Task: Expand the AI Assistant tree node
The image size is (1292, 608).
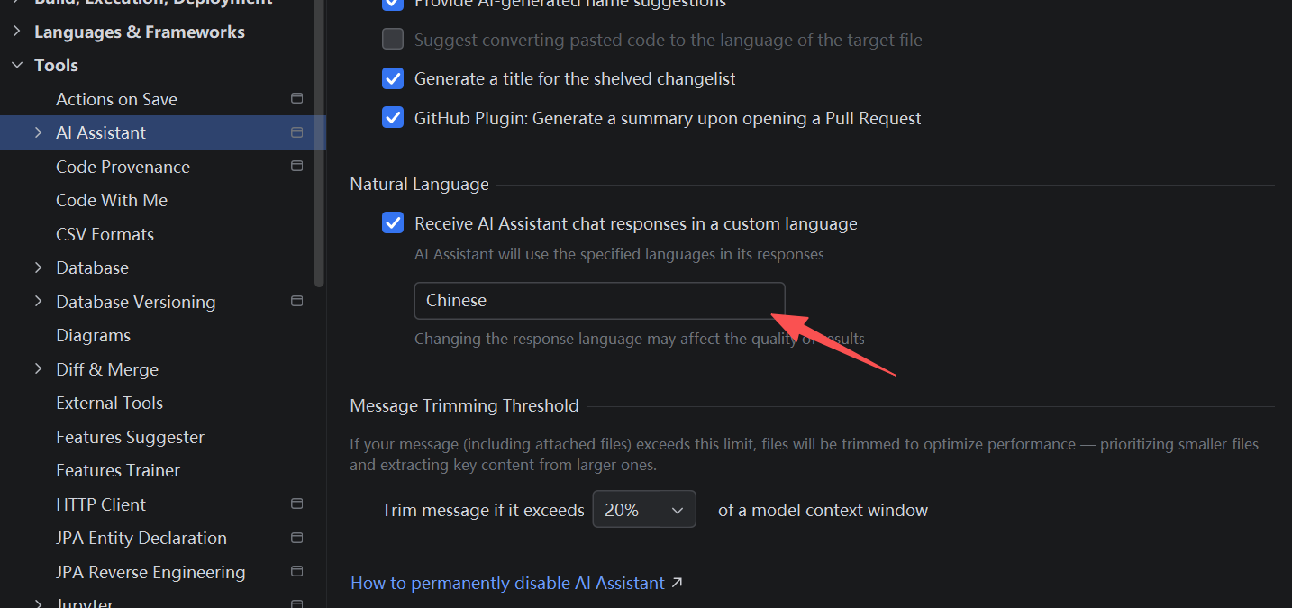Action: coord(38,132)
